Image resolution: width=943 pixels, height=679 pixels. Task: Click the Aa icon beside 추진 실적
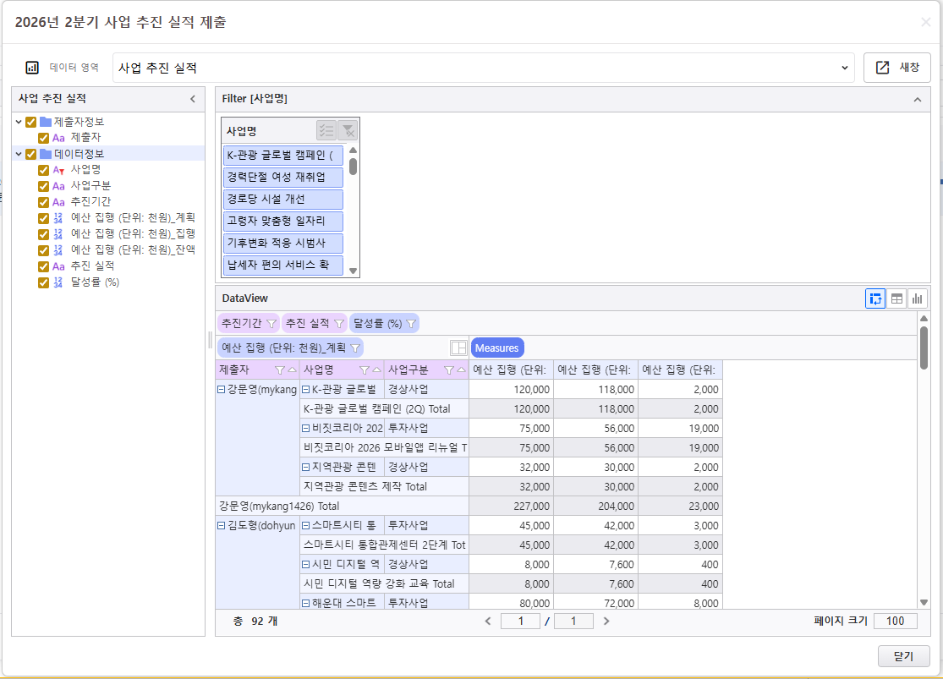58,266
